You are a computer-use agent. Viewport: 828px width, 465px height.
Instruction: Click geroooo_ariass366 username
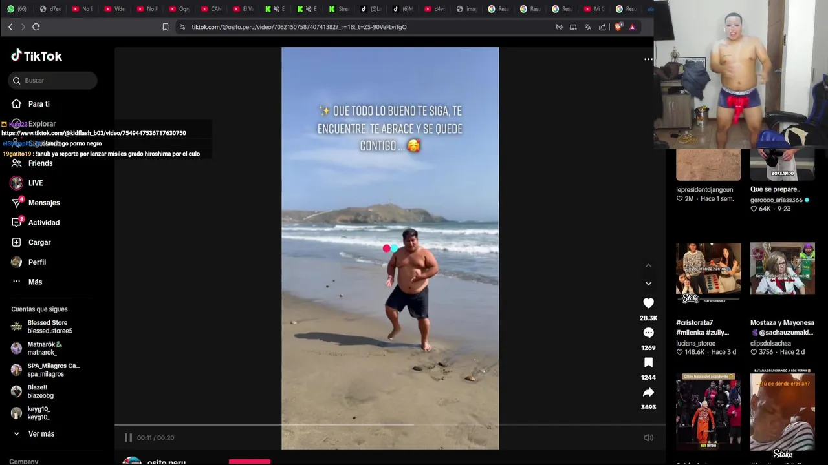[x=776, y=200]
